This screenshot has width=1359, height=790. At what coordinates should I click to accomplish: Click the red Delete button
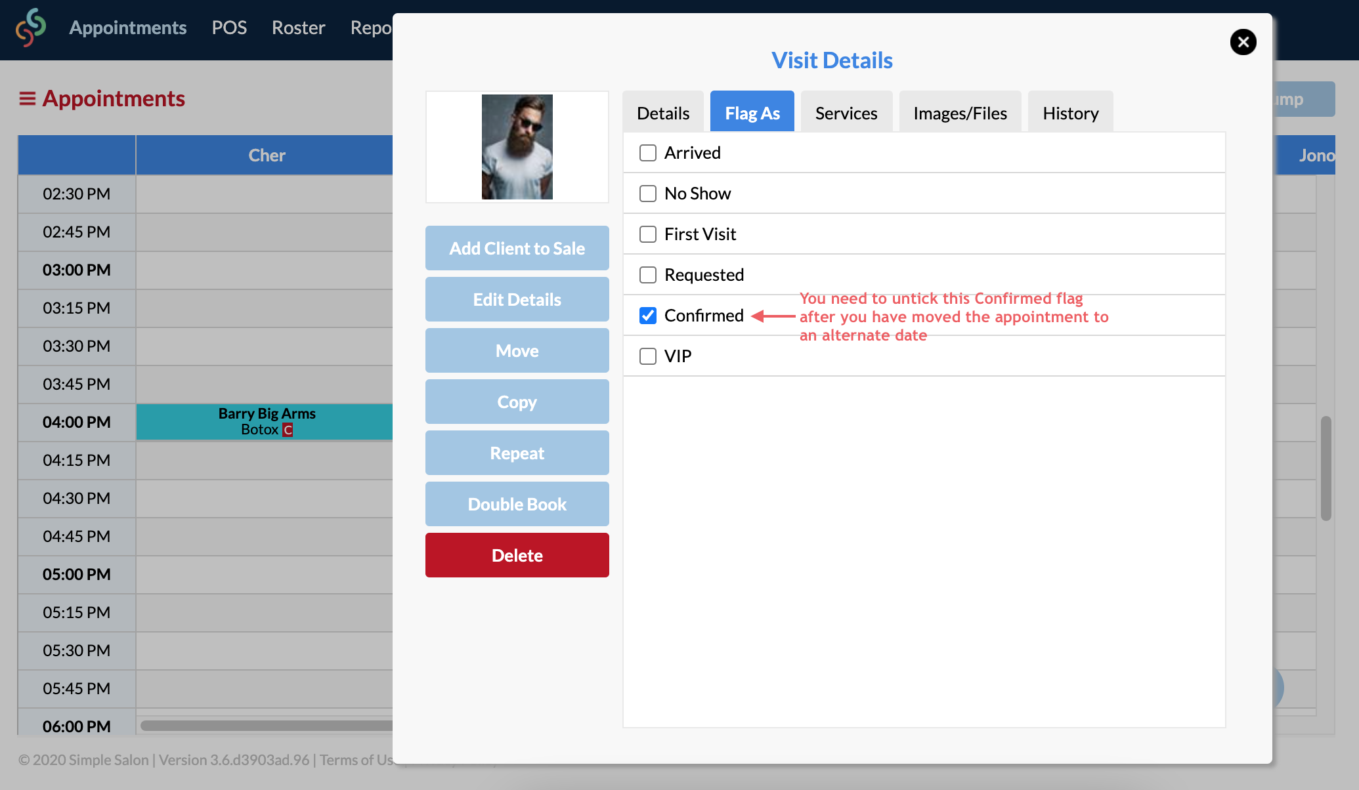(x=517, y=555)
